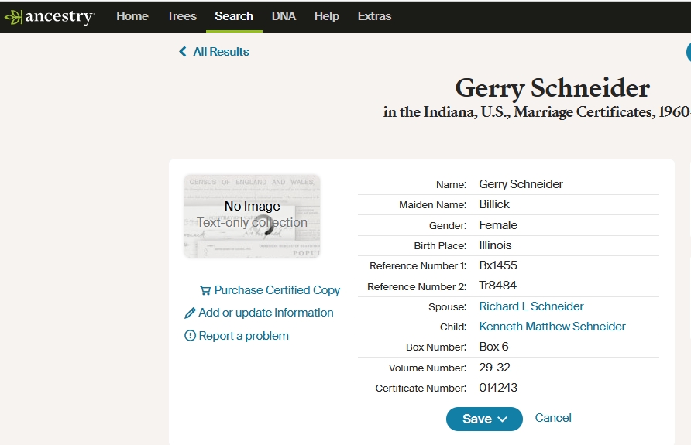This screenshot has height=445, width=691.
Task: Open spouse Richard L Schneider's record
Action: click(x=531, y=306)
